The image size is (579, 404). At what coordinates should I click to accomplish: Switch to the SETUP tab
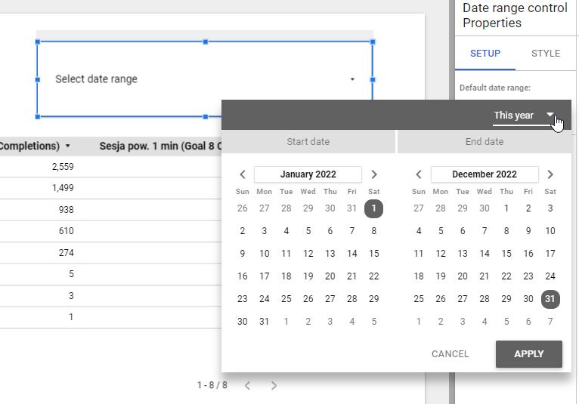(485, 54)
